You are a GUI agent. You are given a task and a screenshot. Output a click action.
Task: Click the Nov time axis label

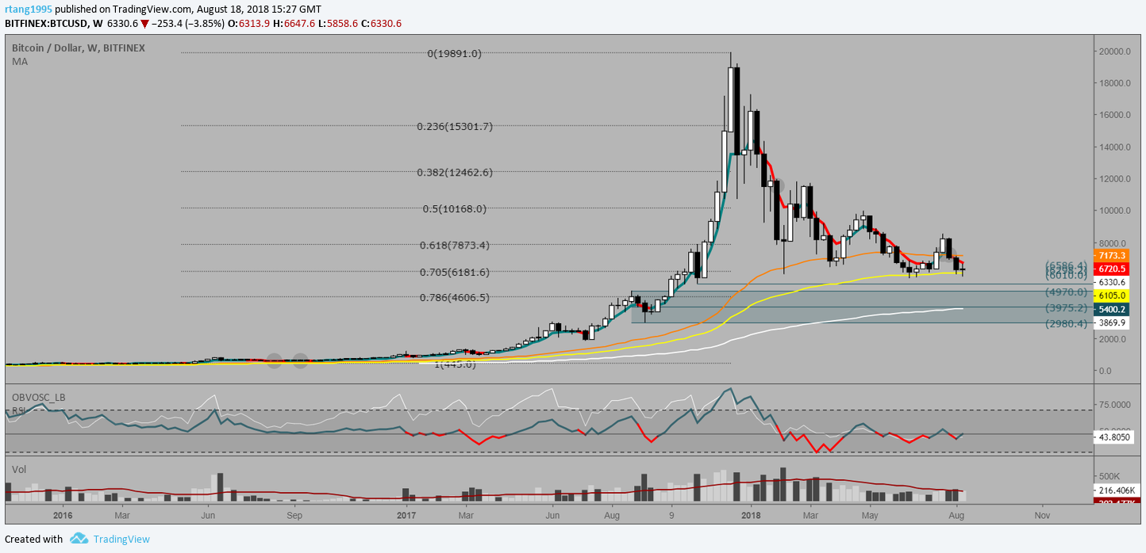pos(1042,515)
